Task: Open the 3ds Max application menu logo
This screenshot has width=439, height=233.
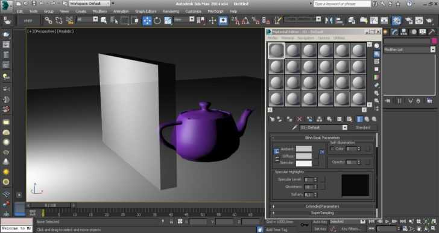Action: point(6,6)
